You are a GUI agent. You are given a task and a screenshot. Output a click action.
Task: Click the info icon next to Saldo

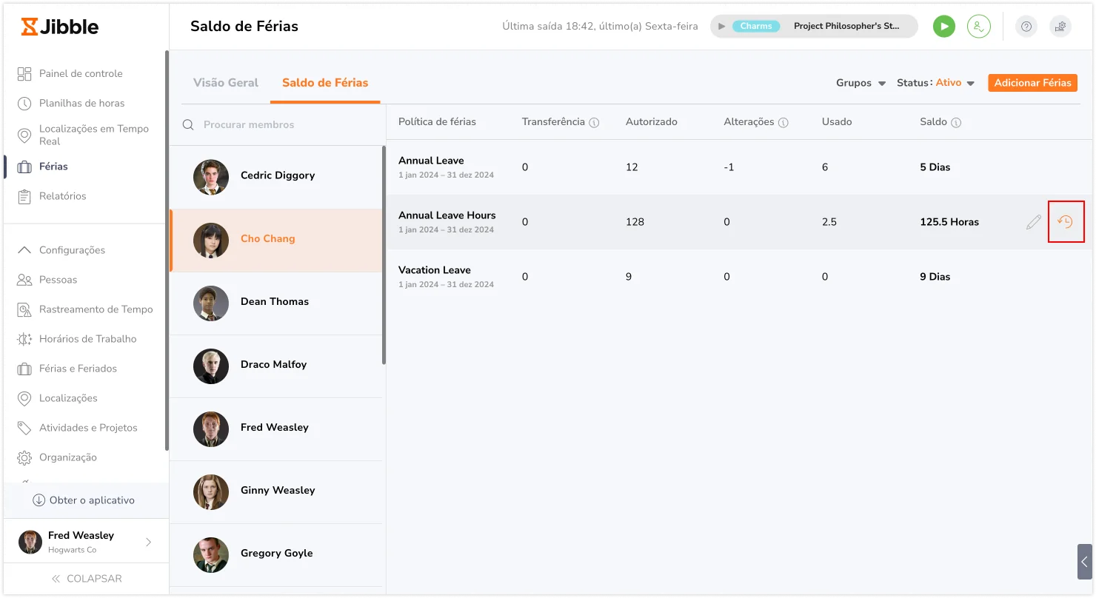956,123
